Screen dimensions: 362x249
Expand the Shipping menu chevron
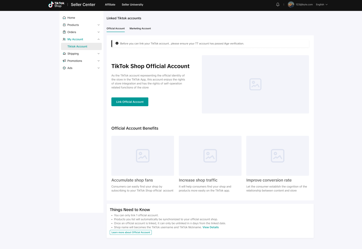click(99, 54)
